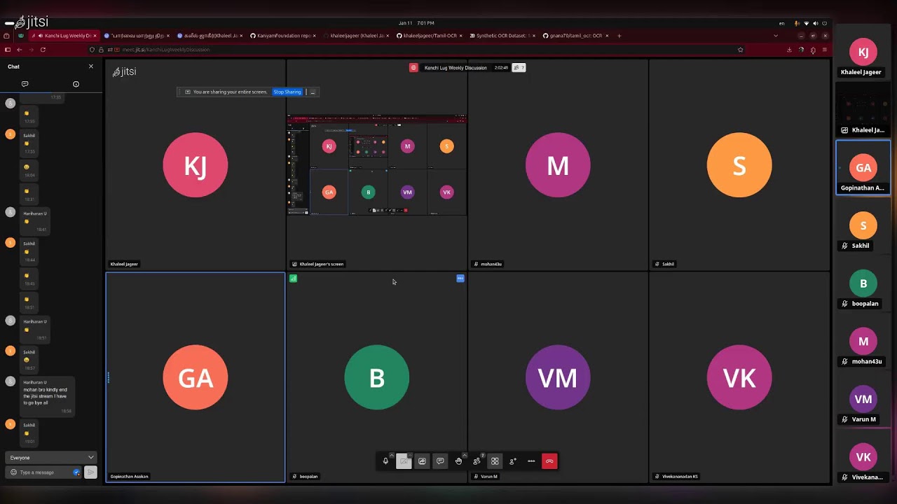Switch to the khaleeljageer/Tamil-OCR browser tab
This screenshot has width=897, height=504.
[x=429, y=36]
